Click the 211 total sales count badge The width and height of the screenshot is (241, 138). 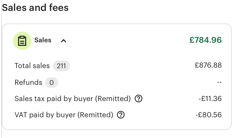pos(61,66)
